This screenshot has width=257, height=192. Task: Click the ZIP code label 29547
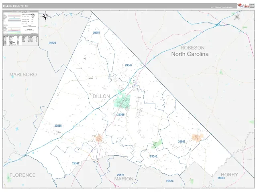coord(128,65)
